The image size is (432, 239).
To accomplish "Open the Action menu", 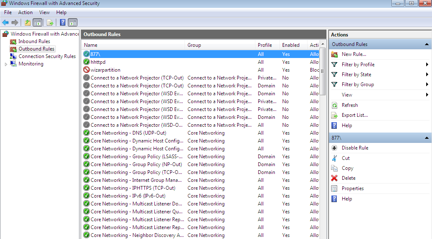I will (25, 12).
